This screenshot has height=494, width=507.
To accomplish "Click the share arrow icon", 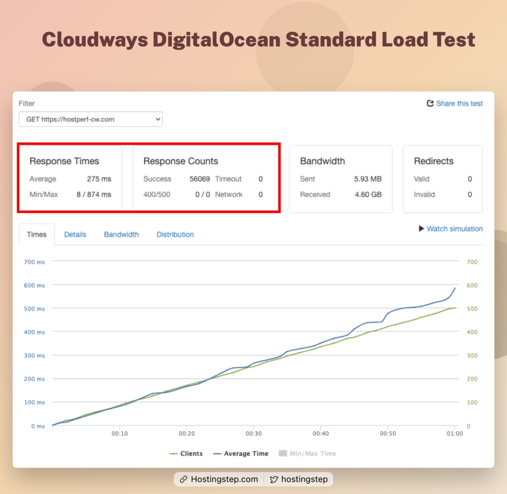I will click(x=430, y=103).
